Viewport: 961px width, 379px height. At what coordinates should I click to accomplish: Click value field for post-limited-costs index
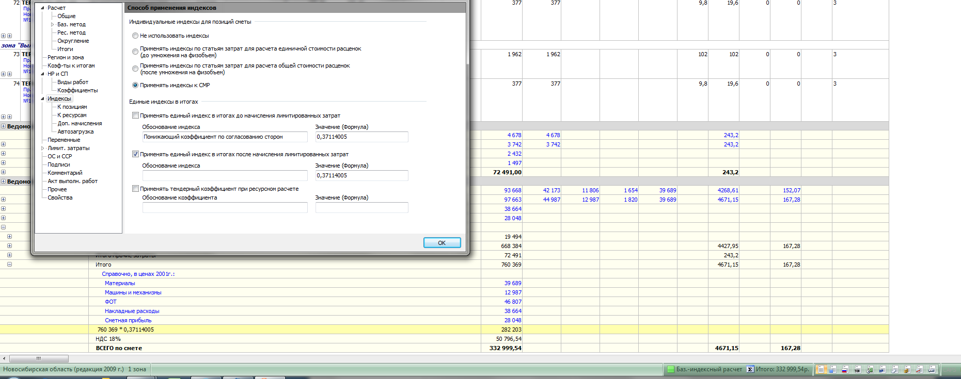(361, 175)
